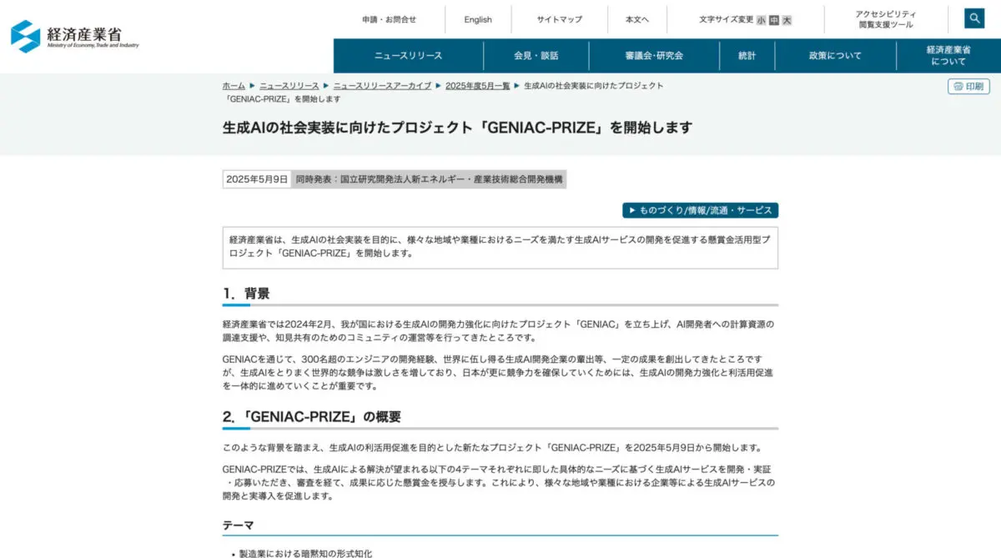Click the printer icon in 印刷 button

tap(957, 86)
